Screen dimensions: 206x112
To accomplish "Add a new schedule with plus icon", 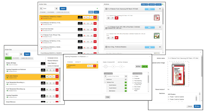I will [x=97, y=62].
